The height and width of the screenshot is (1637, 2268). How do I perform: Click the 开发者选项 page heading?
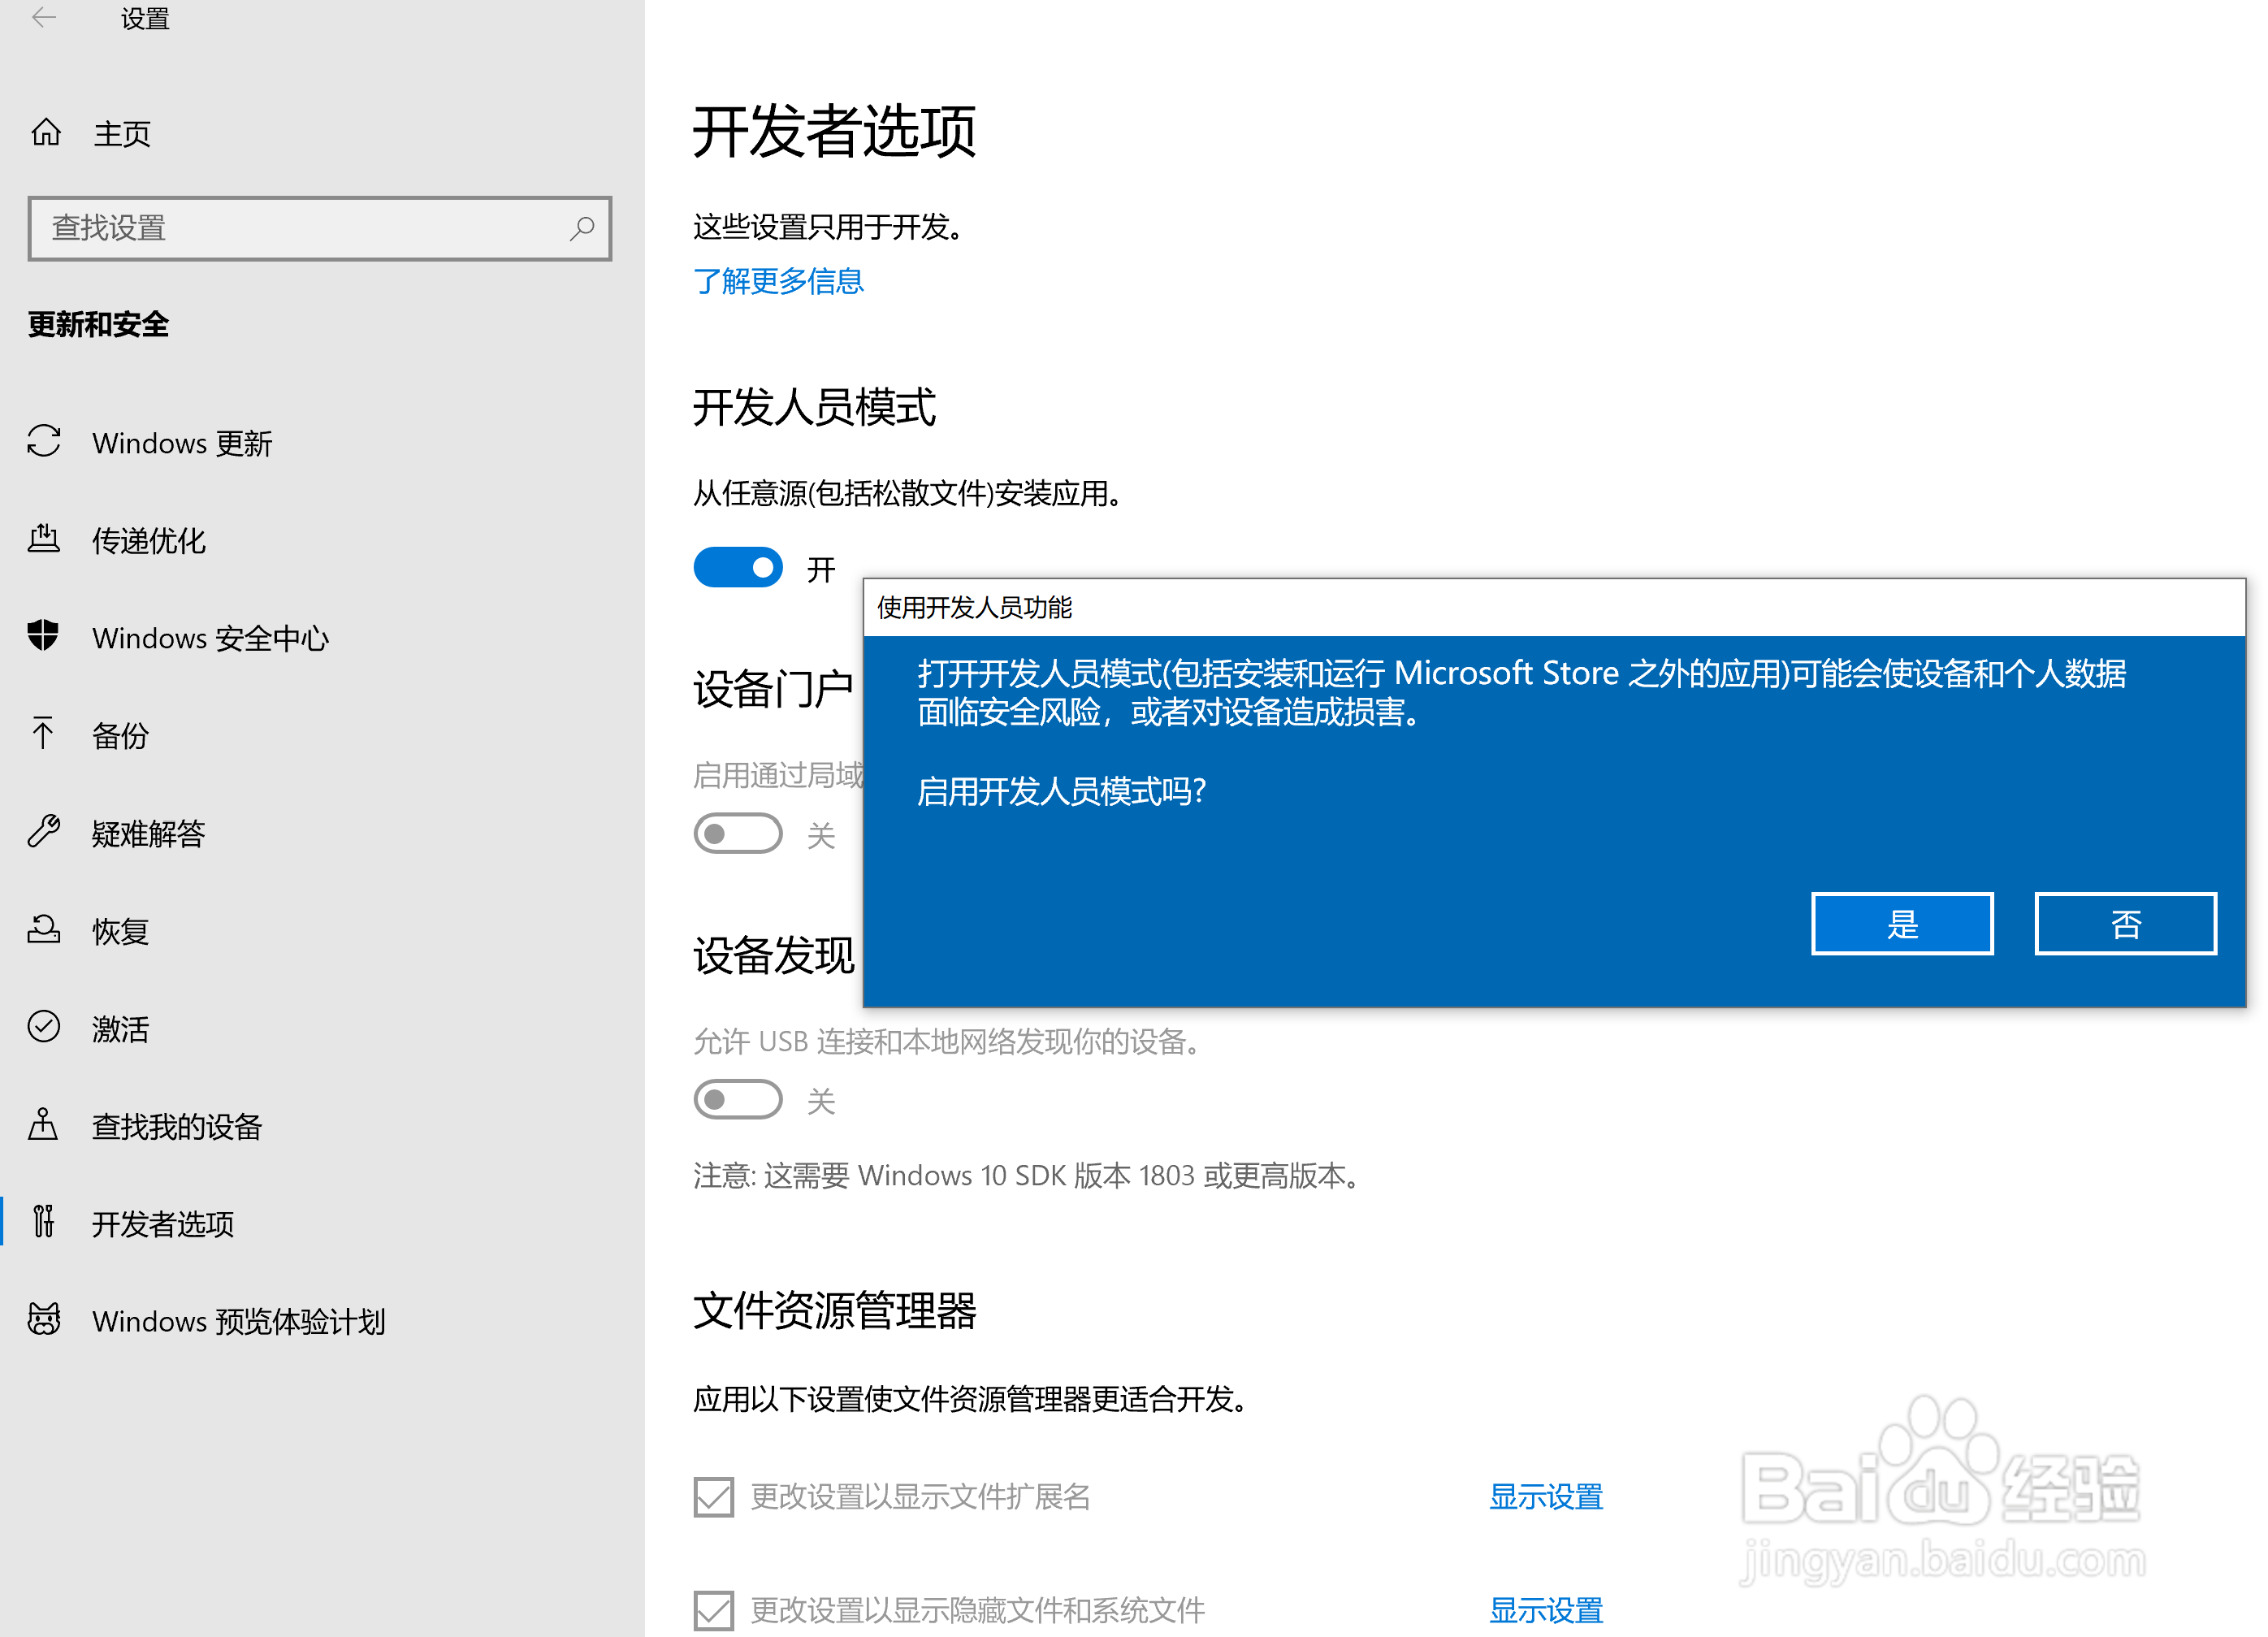834,131
